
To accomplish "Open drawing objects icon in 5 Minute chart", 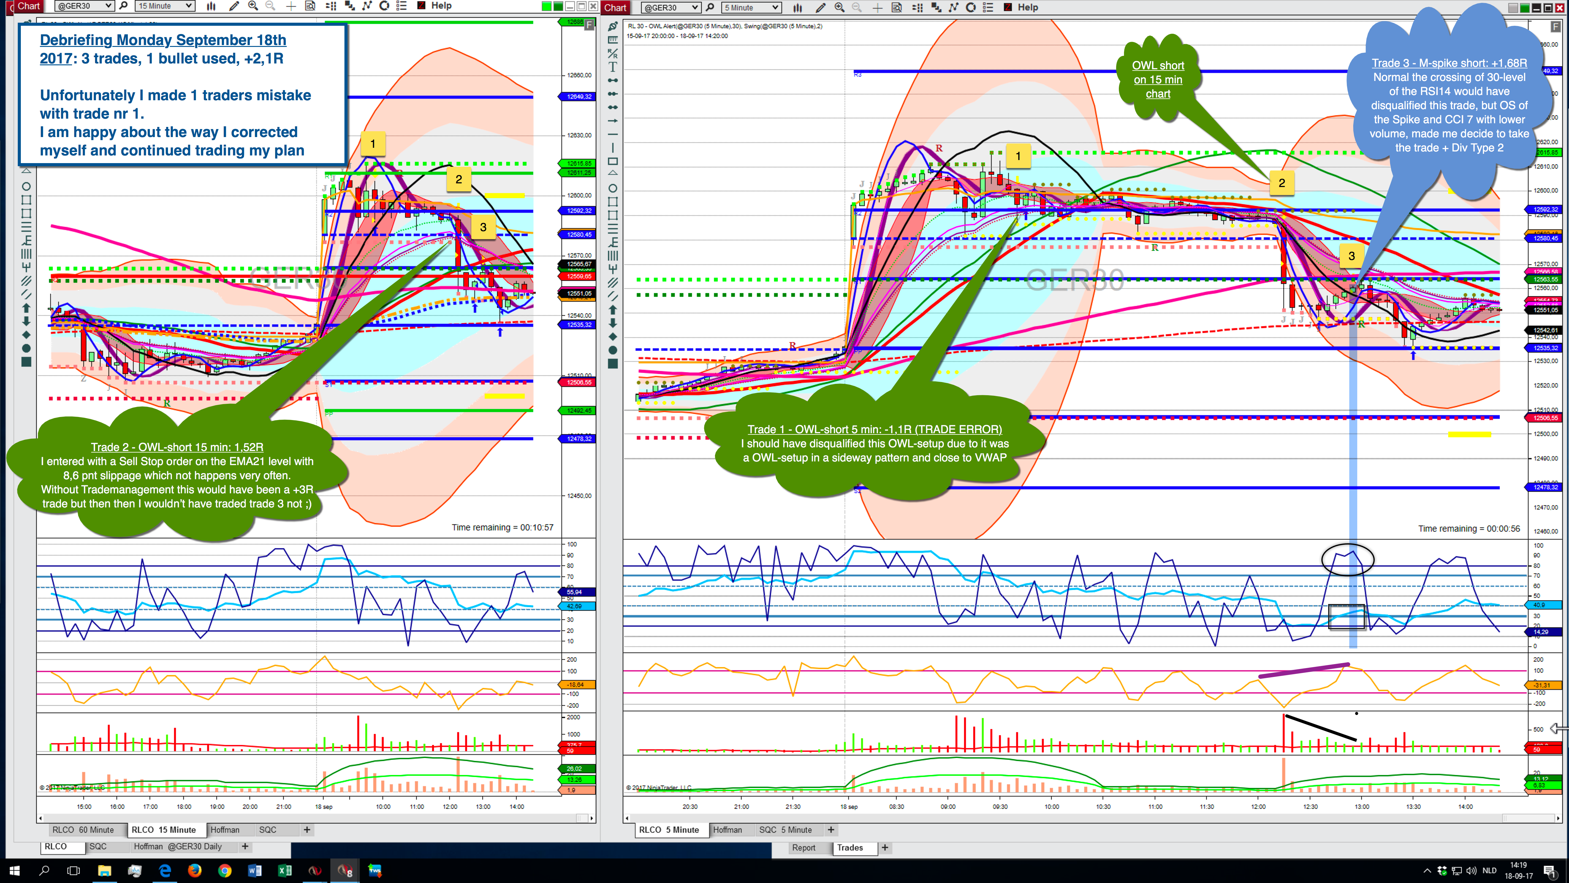I will 954,8.
